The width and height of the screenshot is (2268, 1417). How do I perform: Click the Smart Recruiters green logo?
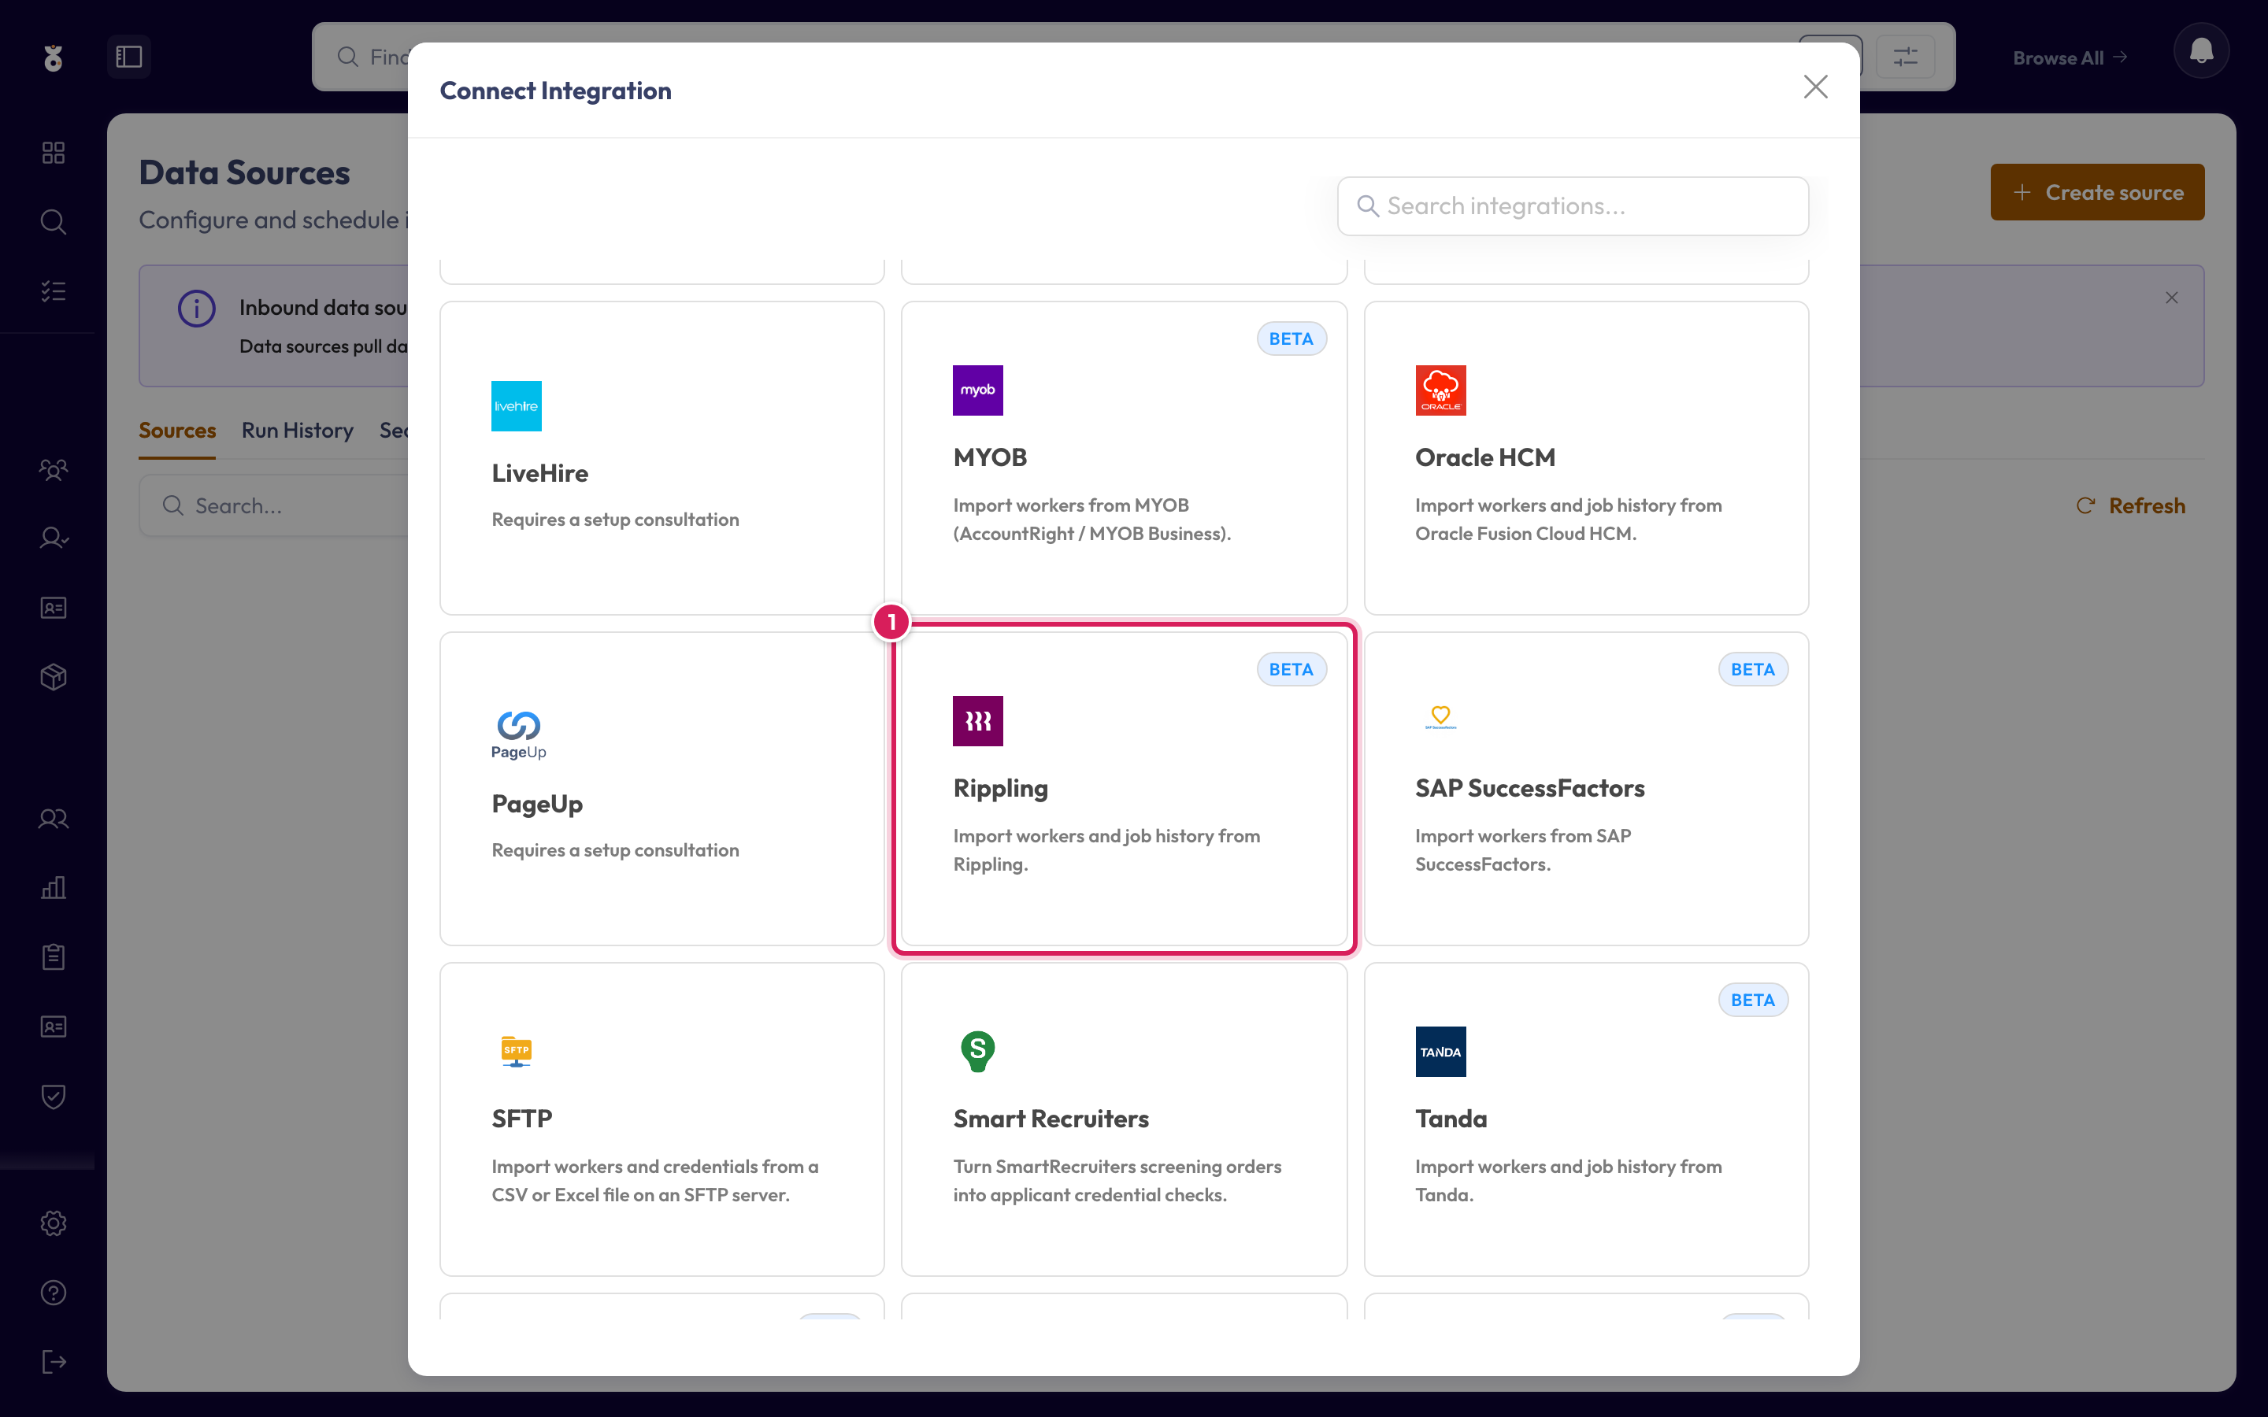tap(977, 1052)
